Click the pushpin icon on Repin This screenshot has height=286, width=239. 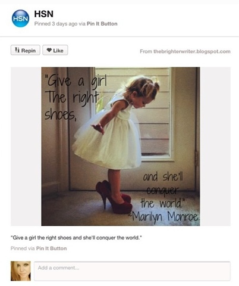click(x=17, y=50)
